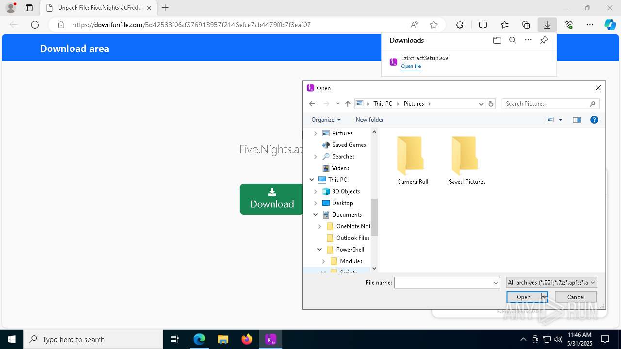
Task: Expand address bar path history dropdown
Action: tap(481, 104)
